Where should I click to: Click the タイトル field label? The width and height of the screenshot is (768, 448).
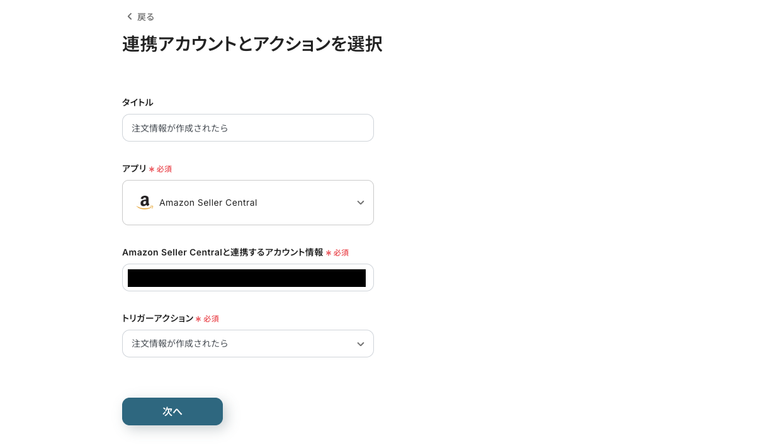pyautogui.click(x=137, y=102)
